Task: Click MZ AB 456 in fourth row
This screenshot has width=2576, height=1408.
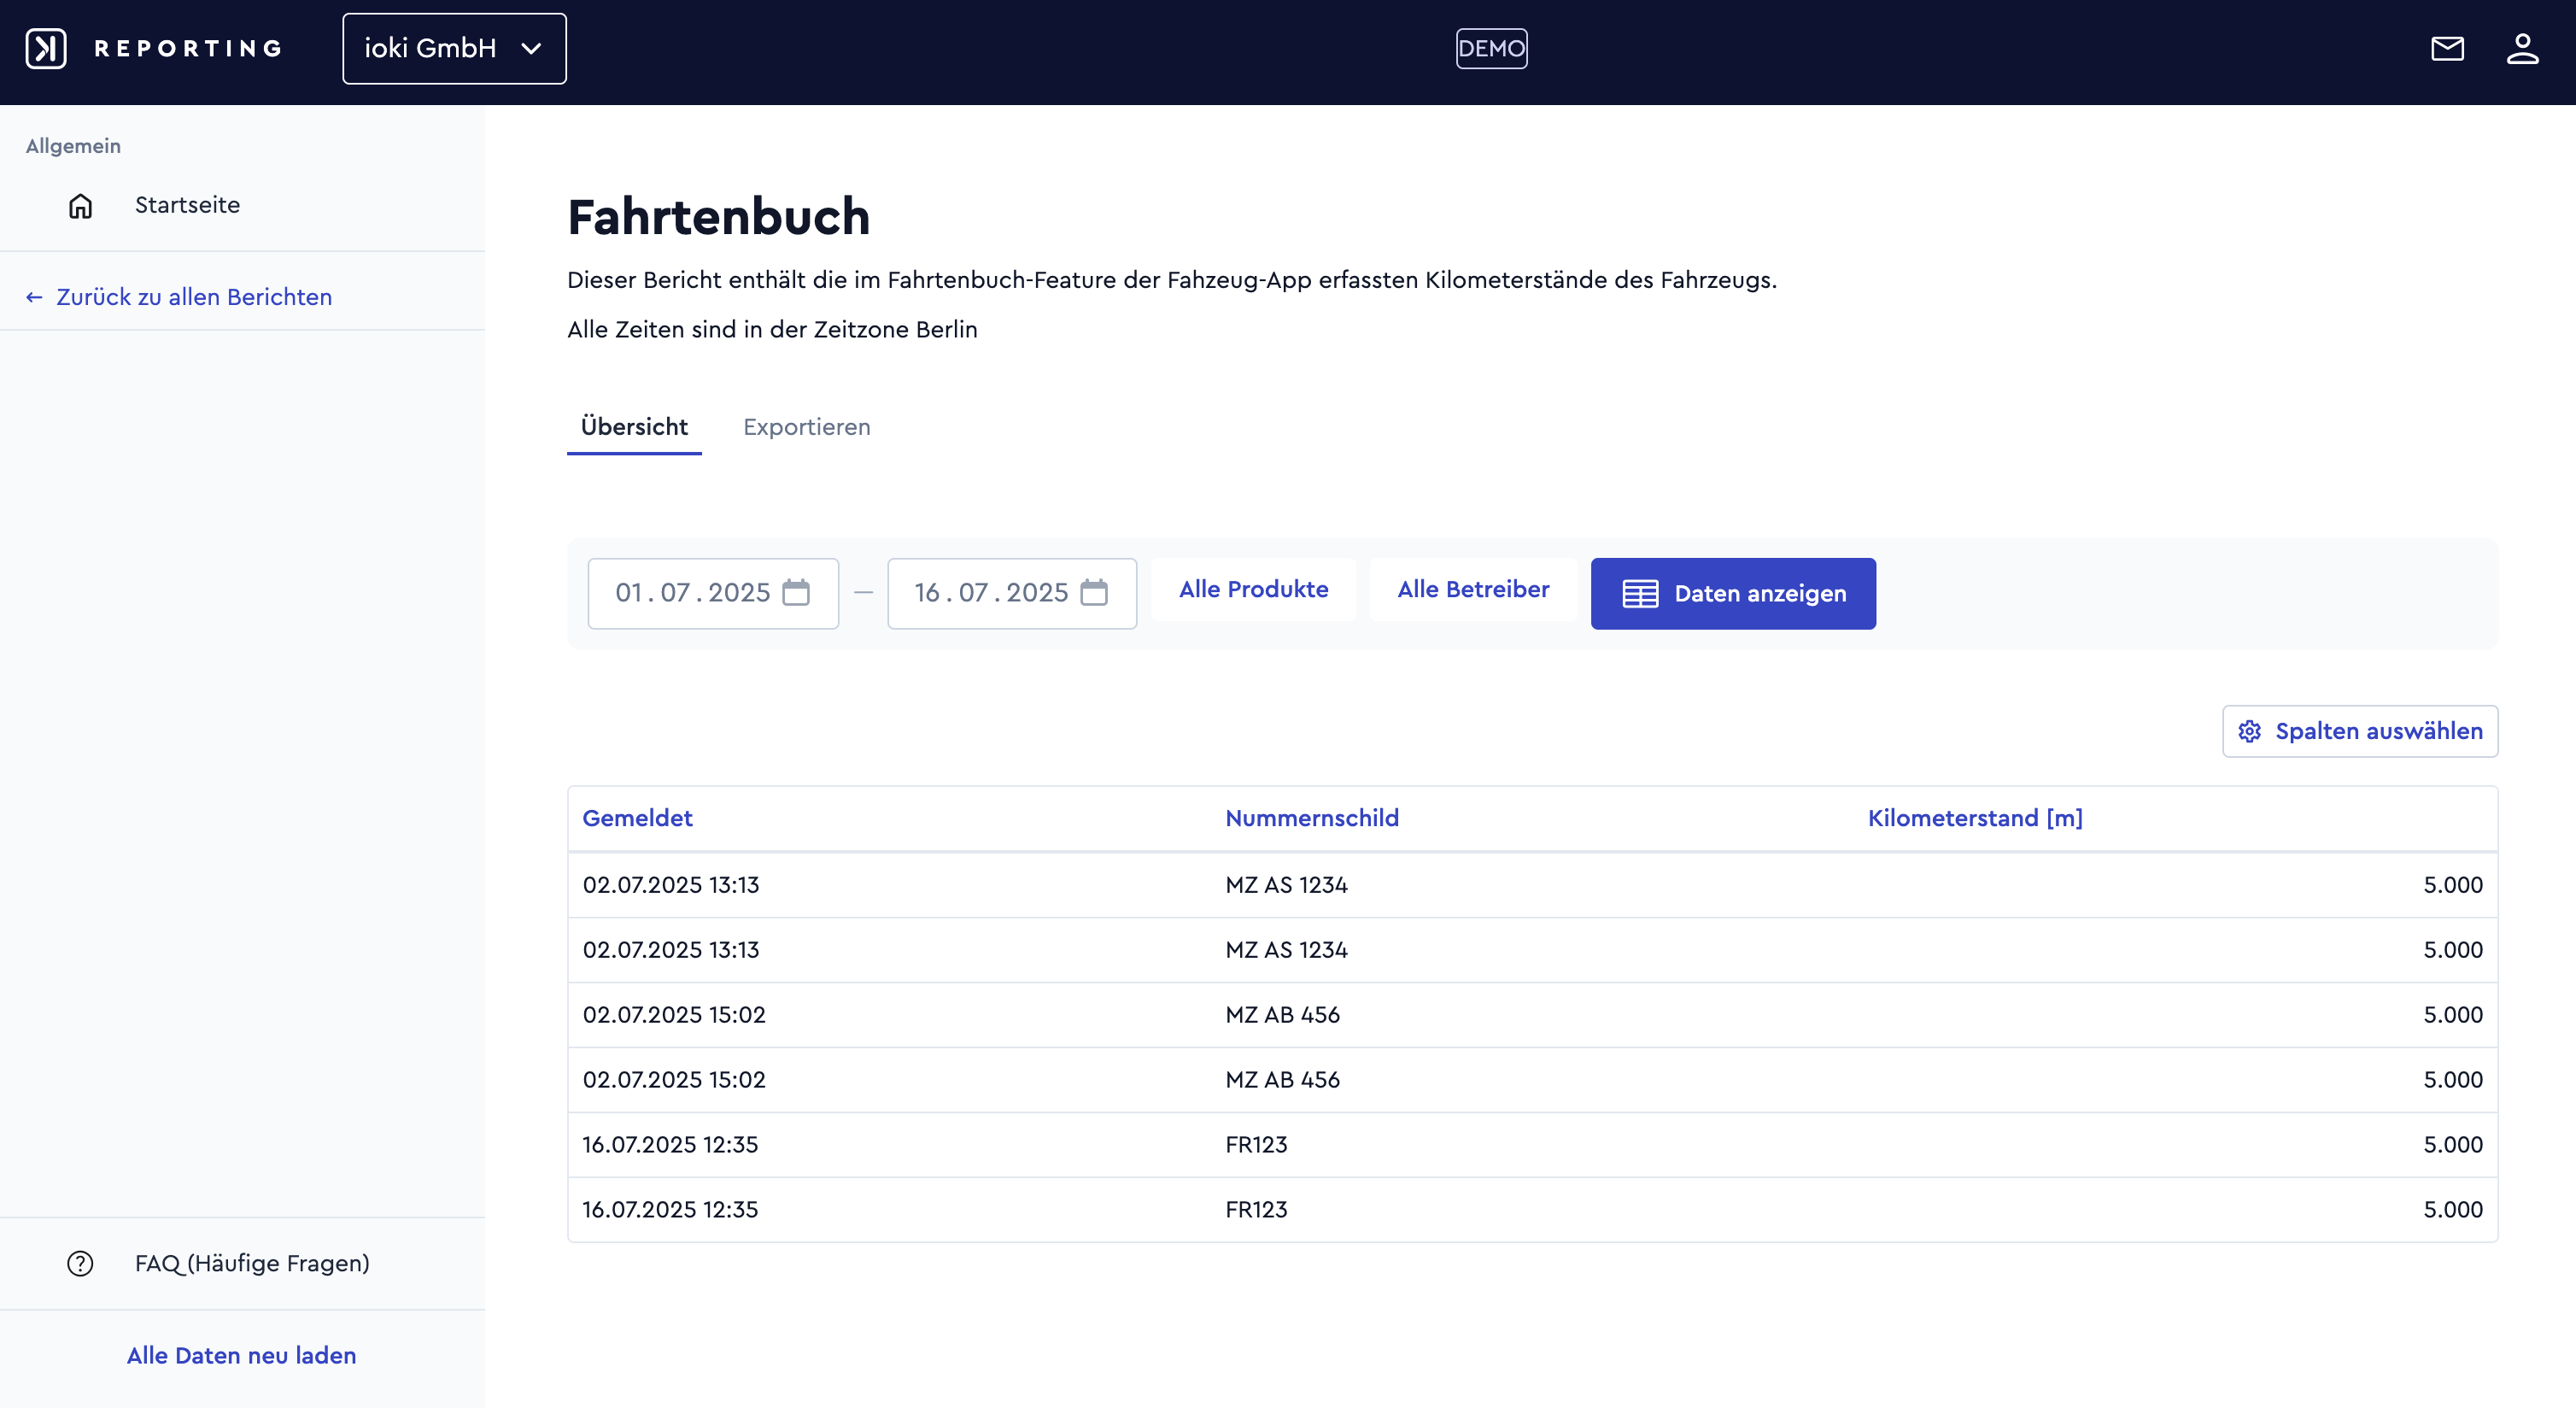Action: (1282, 1080)
